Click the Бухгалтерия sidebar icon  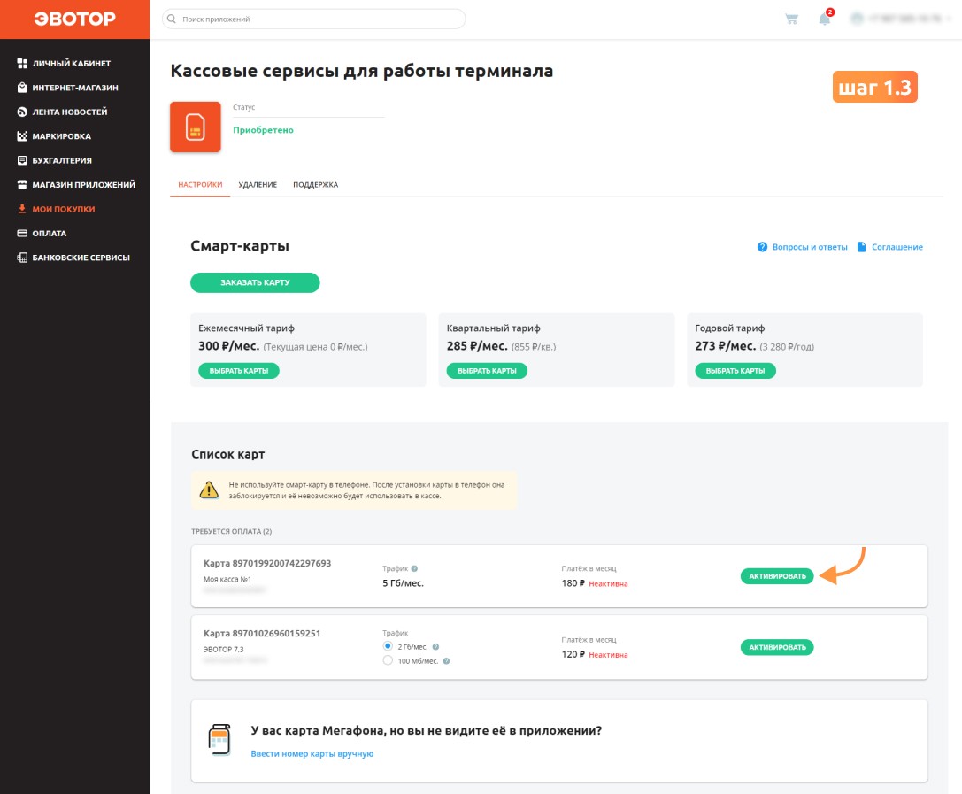(x=22, y=160)
